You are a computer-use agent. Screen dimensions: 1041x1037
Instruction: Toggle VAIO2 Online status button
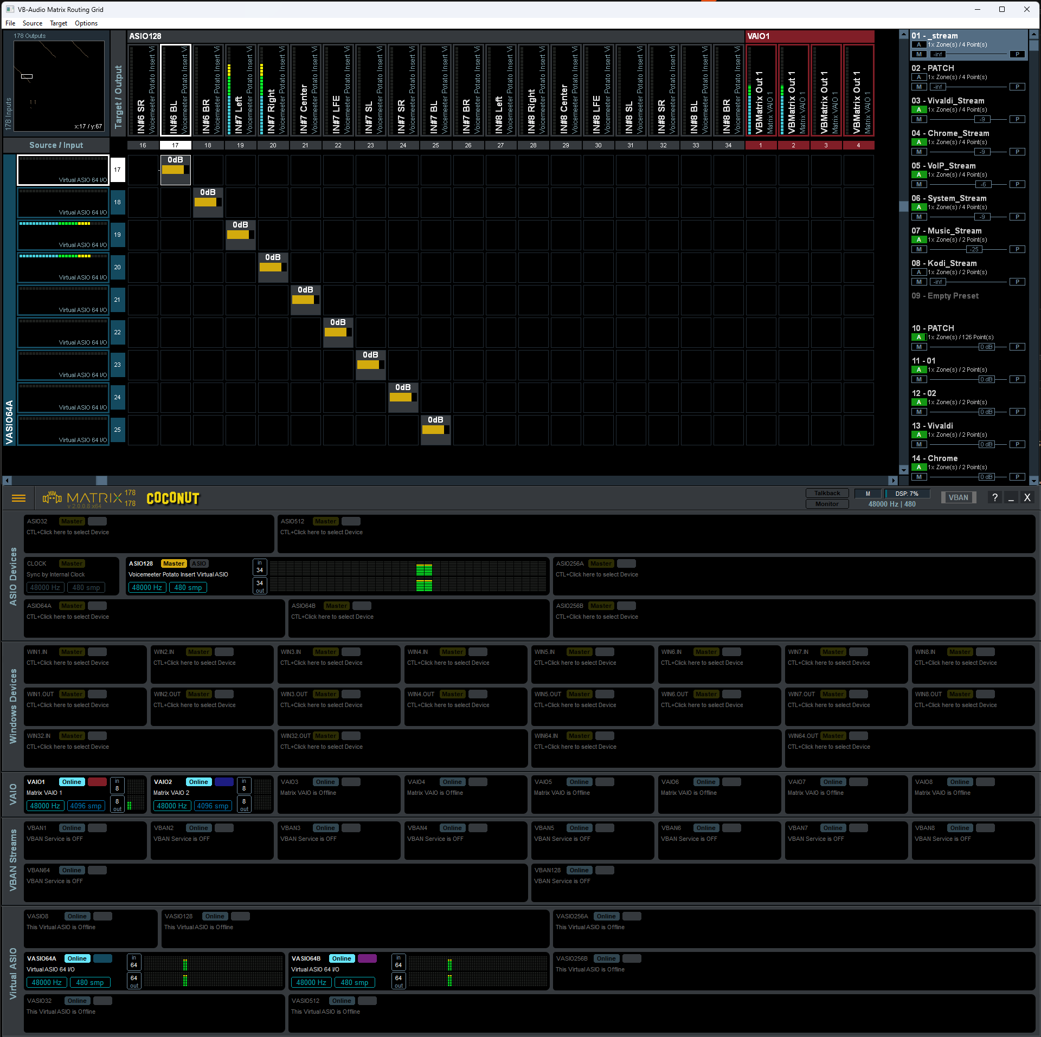pyautogui.click(x=198, y=782)
